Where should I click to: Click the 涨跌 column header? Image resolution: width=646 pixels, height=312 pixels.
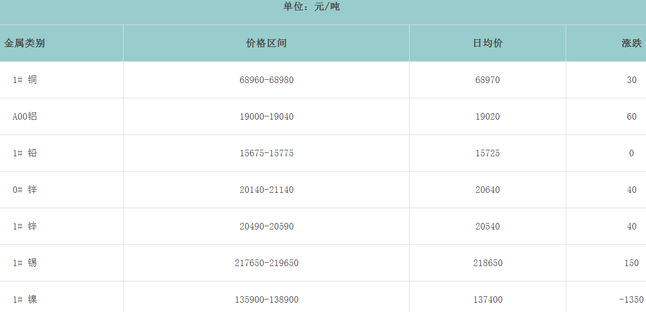pos(631,43)
